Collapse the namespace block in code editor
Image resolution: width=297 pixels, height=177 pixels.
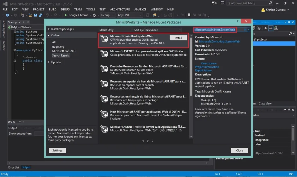click(x=15, y=50)
